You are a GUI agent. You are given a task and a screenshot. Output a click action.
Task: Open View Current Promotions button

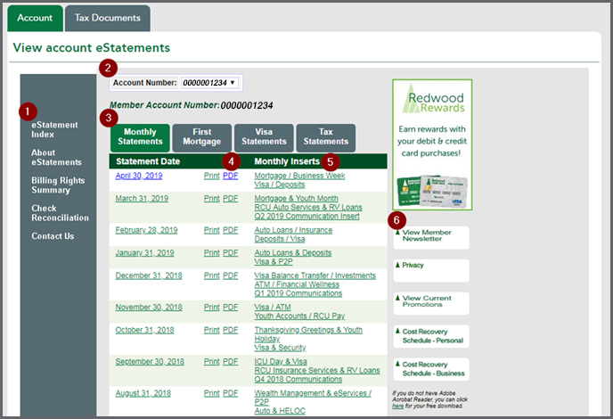431,303
